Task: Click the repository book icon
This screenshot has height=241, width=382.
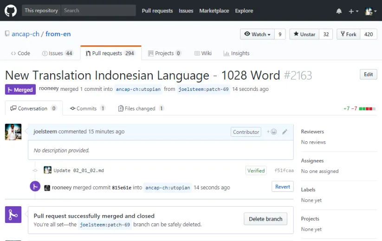Action: [7, 33]
